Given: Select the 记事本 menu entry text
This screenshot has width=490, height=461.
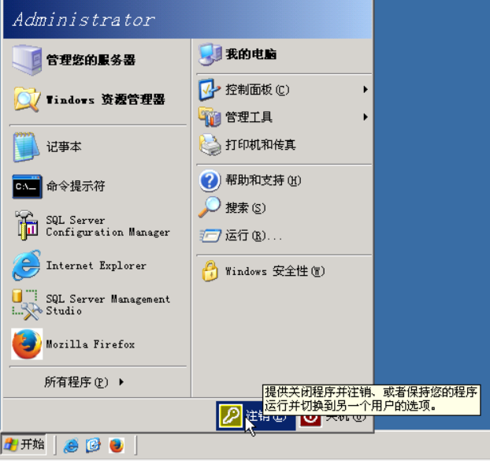Looking at the screenshot, I should (x=64, y=147).
